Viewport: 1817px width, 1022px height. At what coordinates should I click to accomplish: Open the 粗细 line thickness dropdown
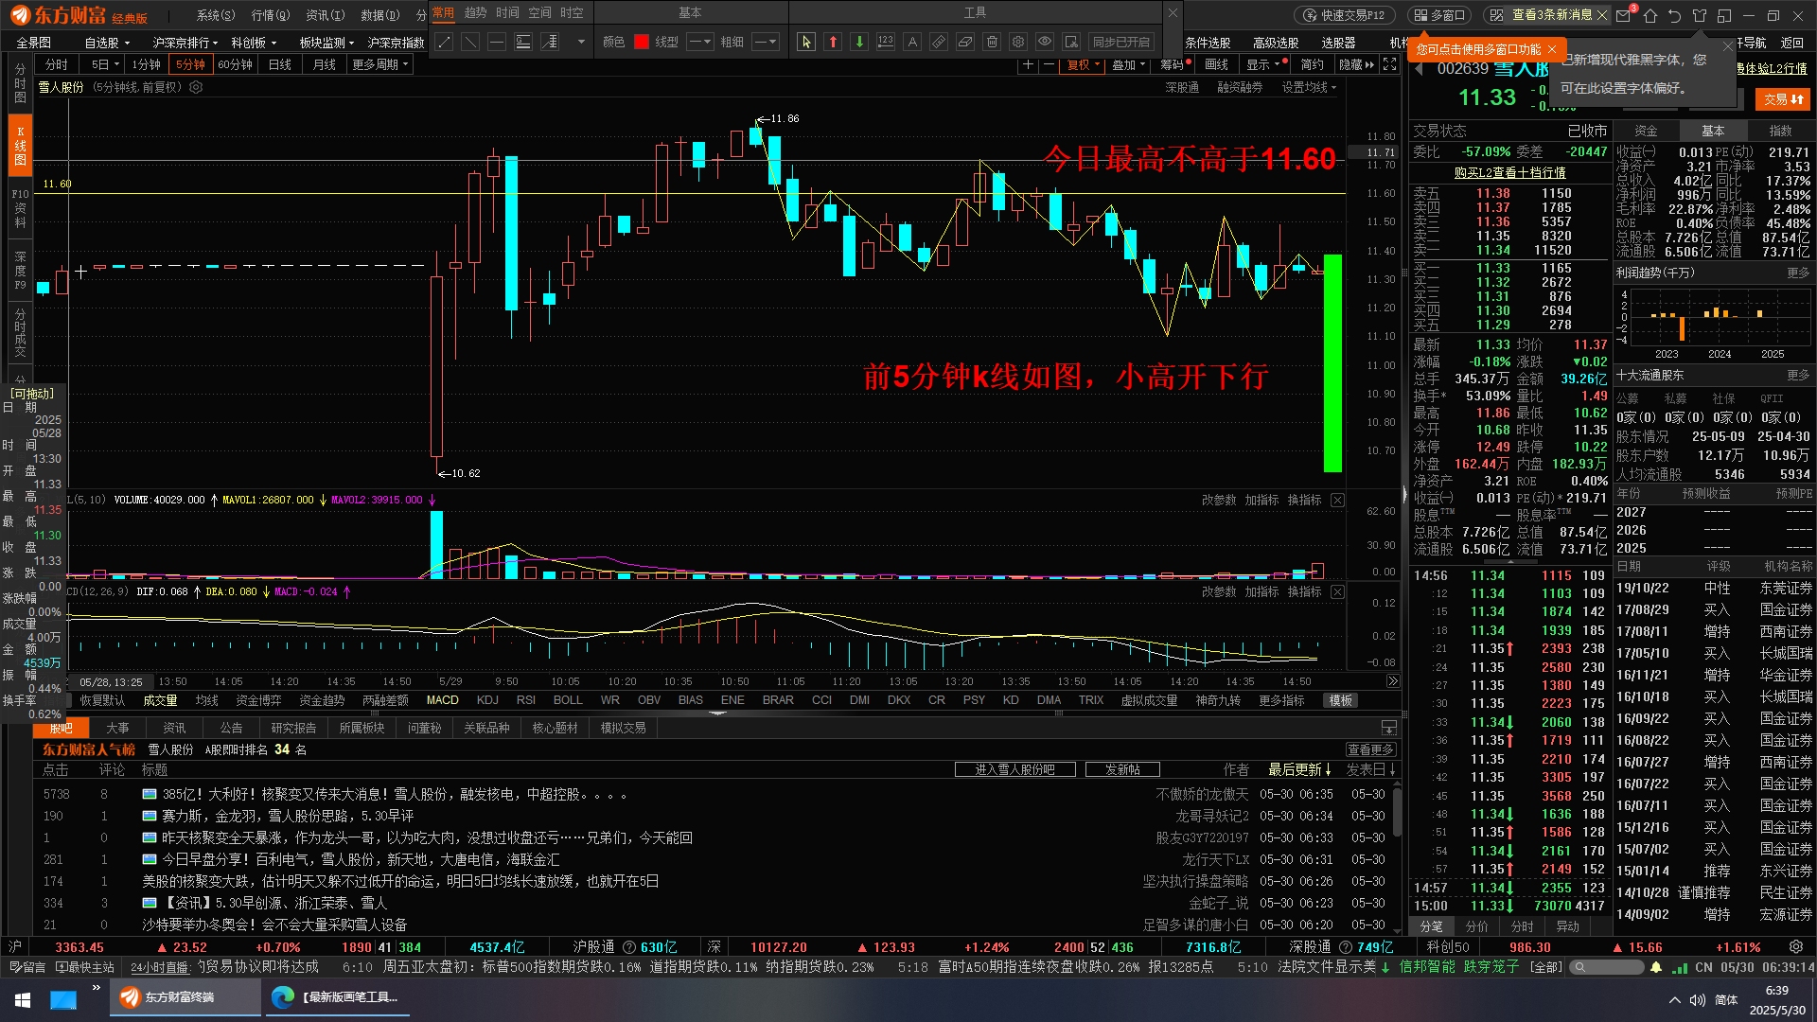coord(767,43)
